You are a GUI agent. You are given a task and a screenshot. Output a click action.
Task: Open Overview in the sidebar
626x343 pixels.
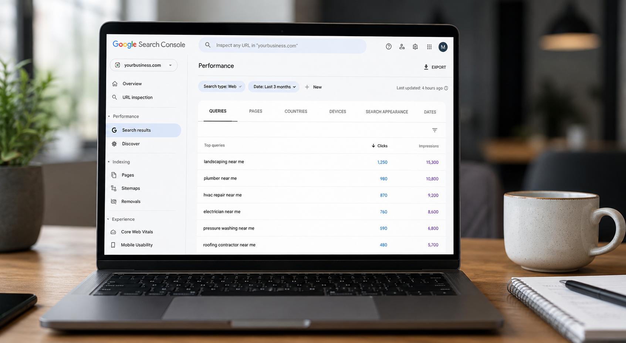pyautogui.click(x=132, y=84)
